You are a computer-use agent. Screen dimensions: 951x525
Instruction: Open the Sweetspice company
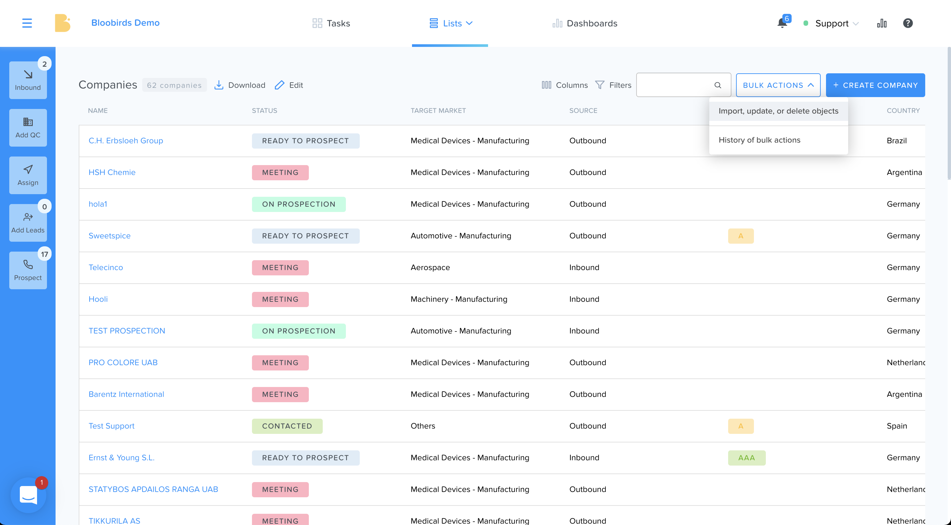coord(109,236)
